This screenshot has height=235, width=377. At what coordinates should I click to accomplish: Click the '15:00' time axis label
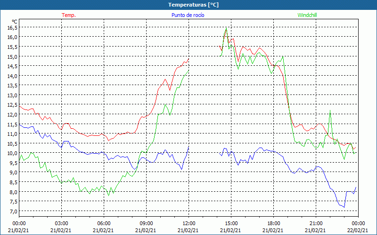click(x=231, y=224)
